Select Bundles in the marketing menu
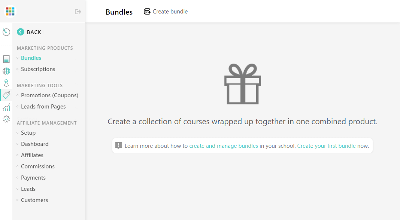400x220 pixels. (31, 58)
